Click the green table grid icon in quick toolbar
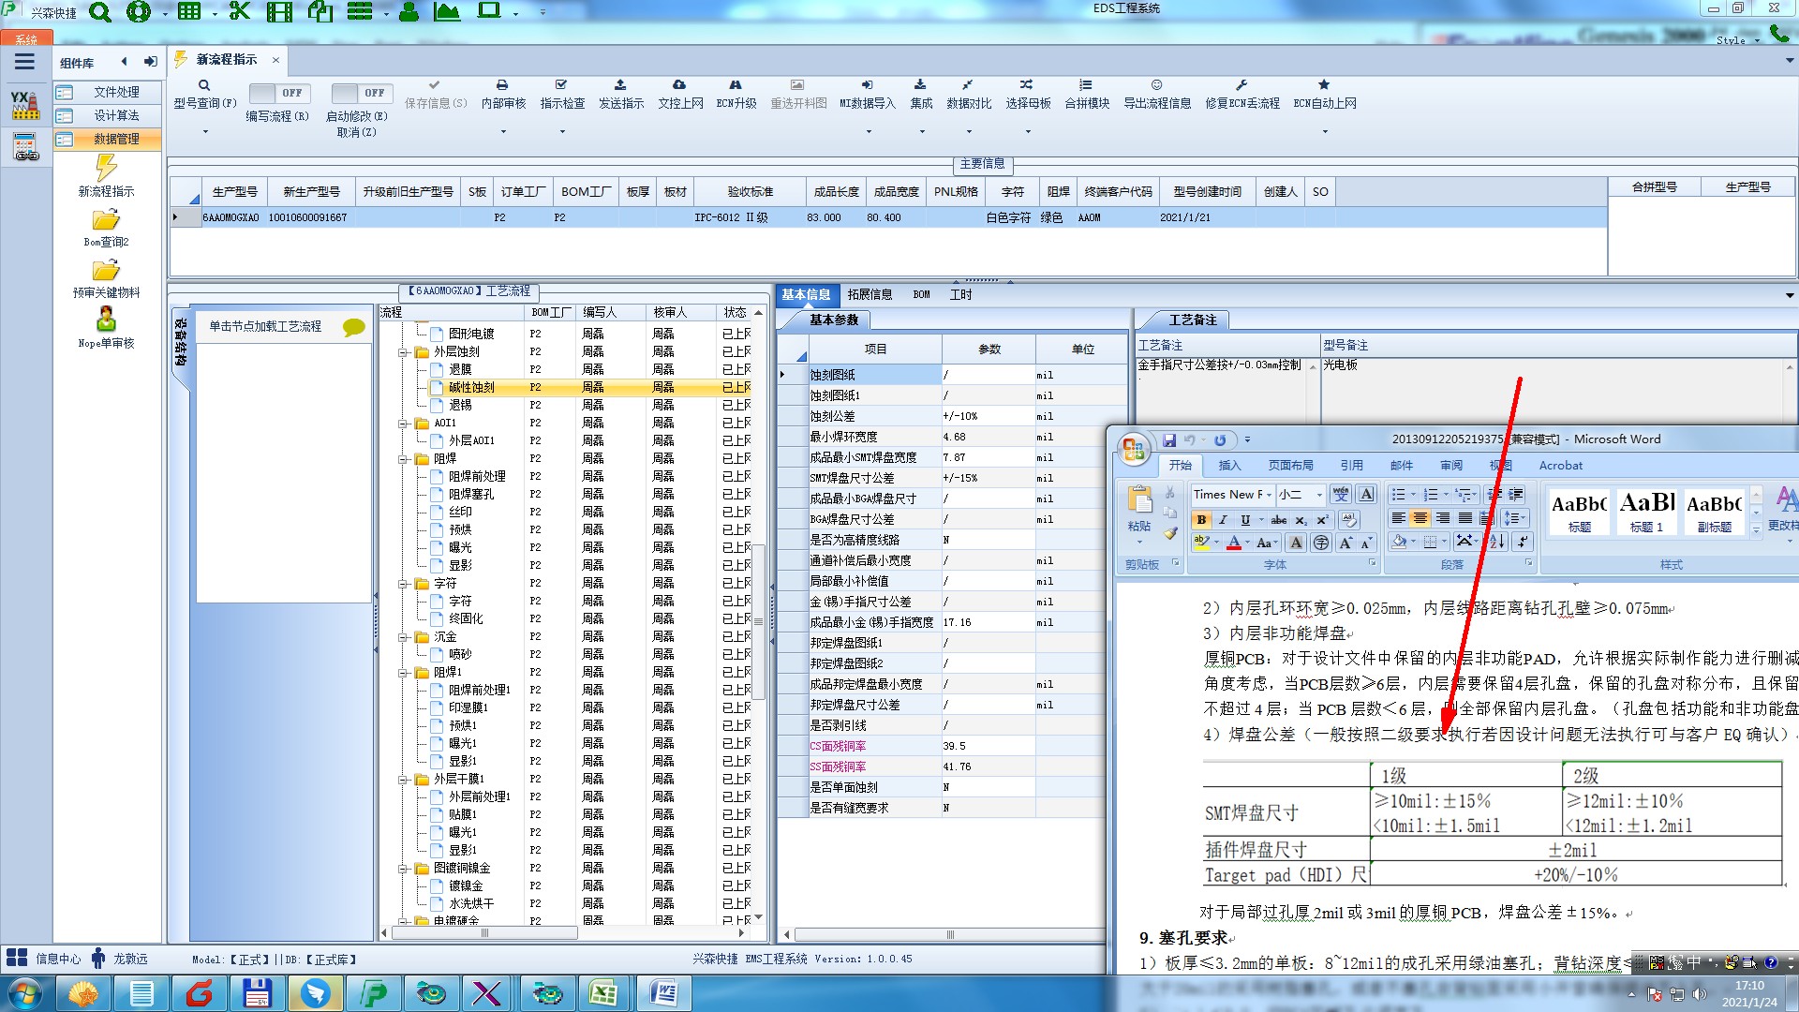Viewport: 1799px width, 1012px height. click(189, 12)
